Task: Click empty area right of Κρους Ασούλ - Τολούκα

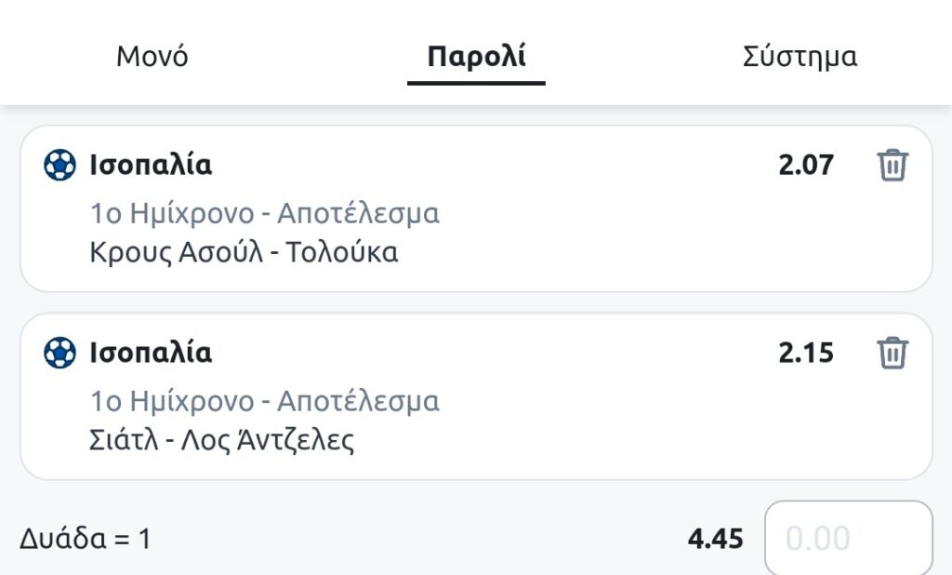Action: 651,252
